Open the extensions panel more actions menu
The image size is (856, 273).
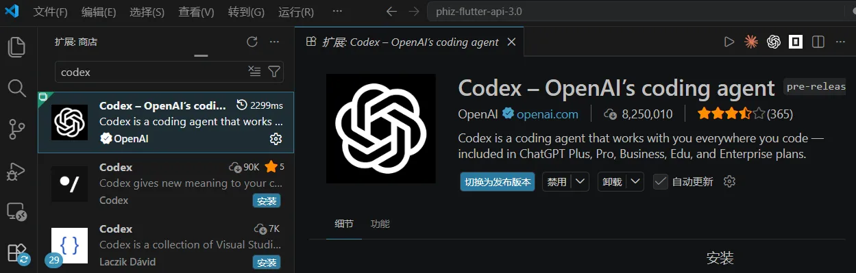pos(274,42)
